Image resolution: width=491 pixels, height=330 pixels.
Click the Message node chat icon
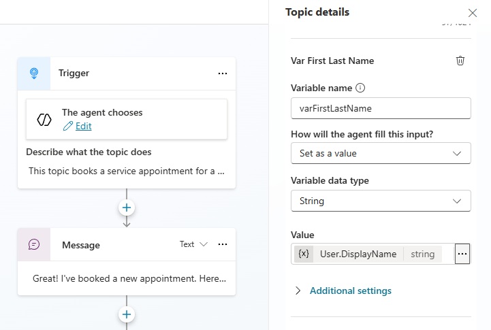(x=34, y=245)
